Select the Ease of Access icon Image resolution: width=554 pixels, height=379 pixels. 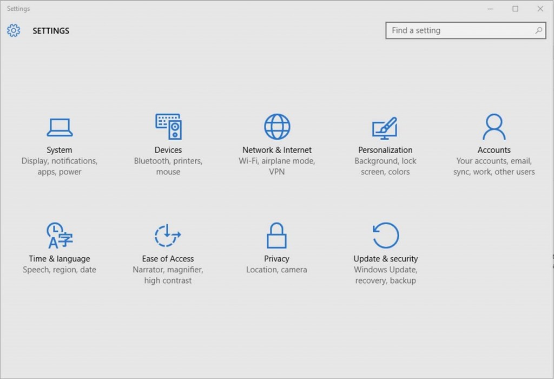[168, 235]
